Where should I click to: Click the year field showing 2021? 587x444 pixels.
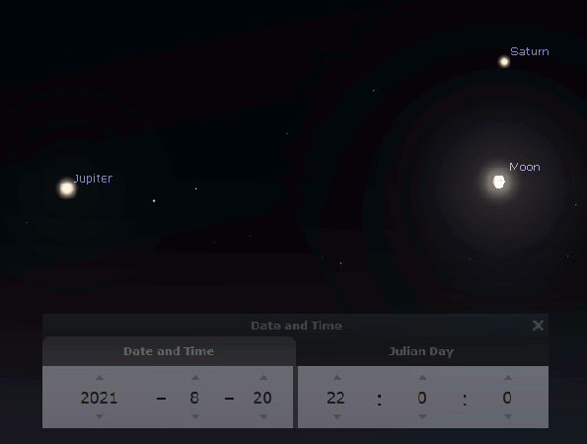click(100, 398)
